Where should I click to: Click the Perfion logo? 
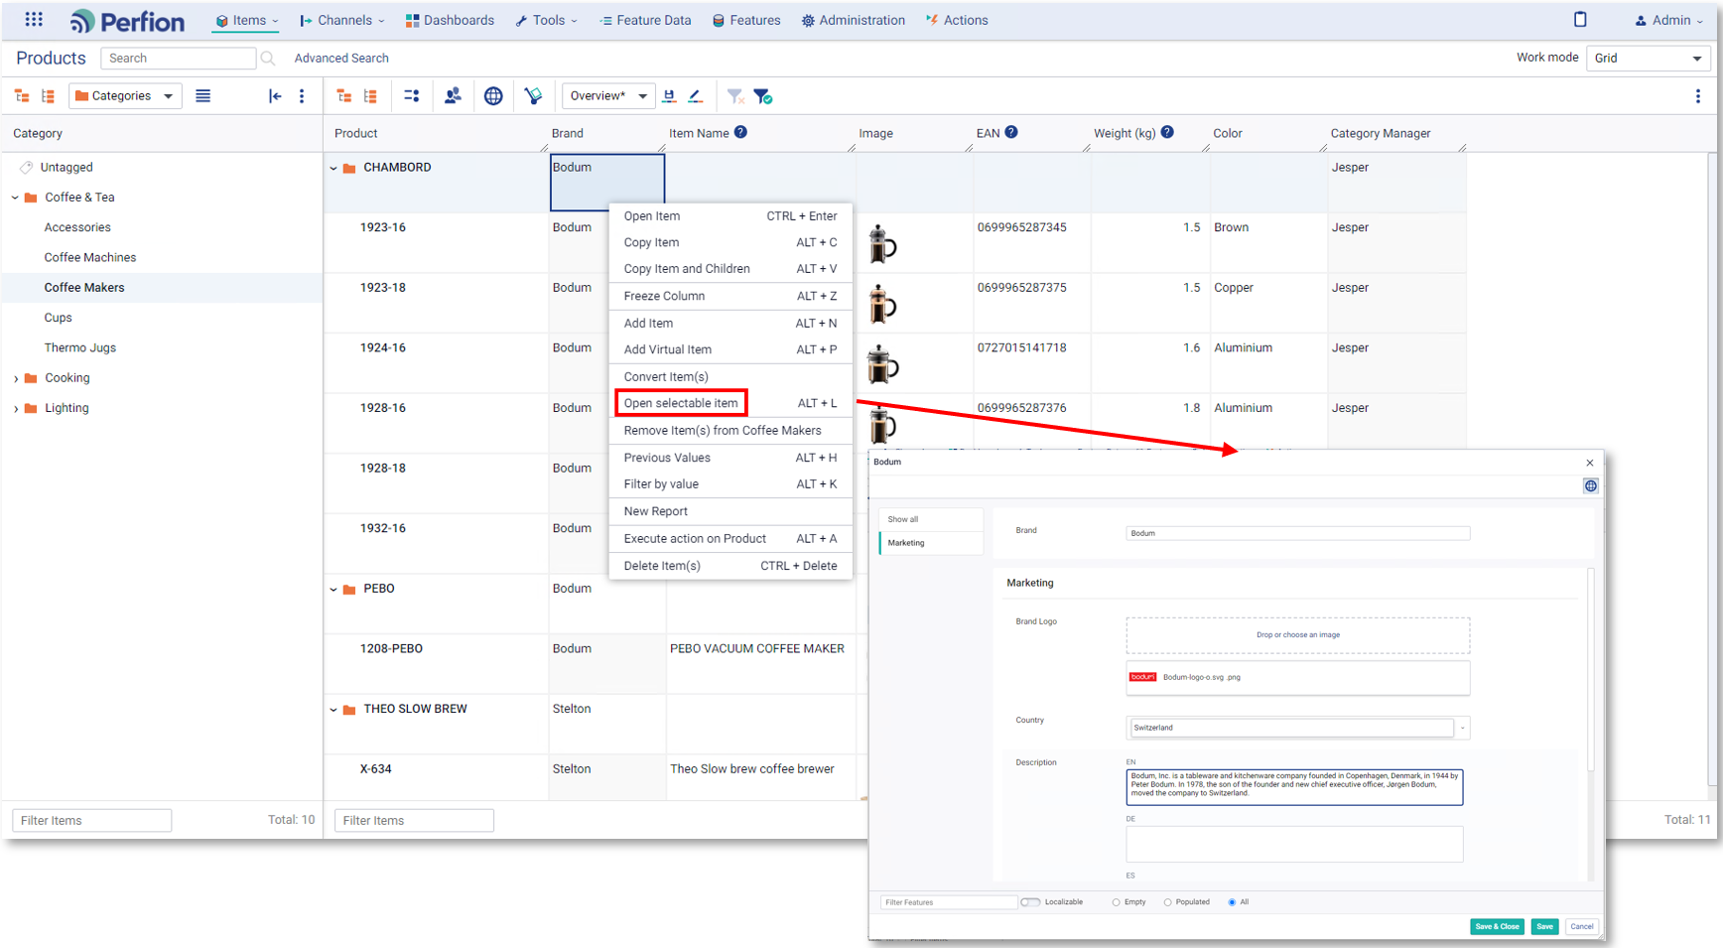coord(128,21)
